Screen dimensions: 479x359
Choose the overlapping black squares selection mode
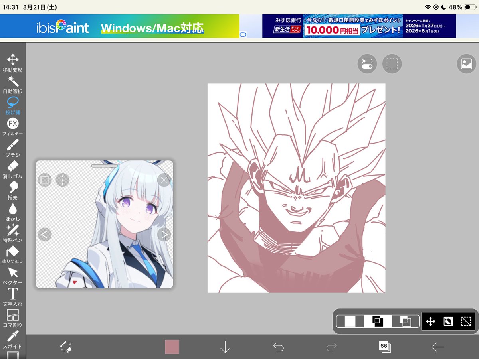click(378, 321)
